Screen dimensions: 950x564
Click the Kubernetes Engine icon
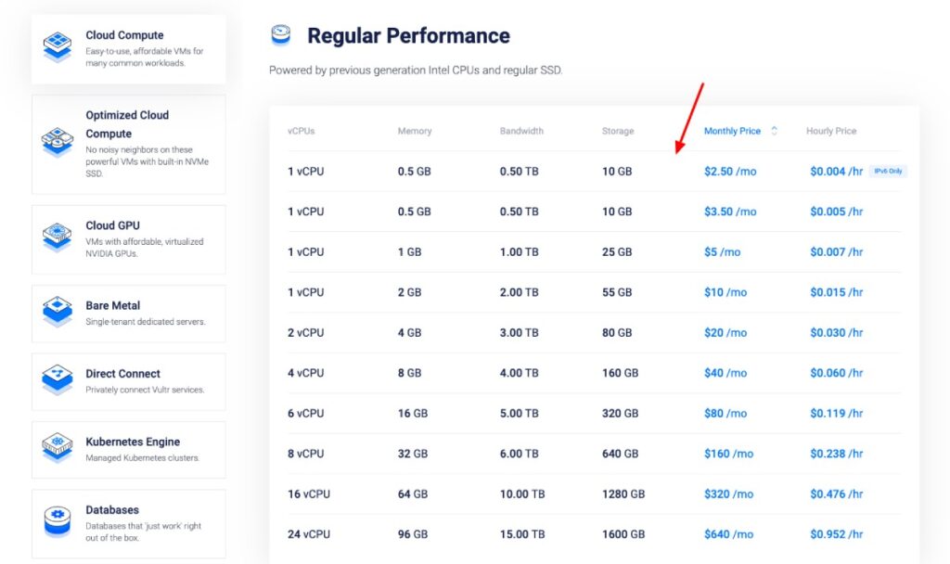[58, 449]
